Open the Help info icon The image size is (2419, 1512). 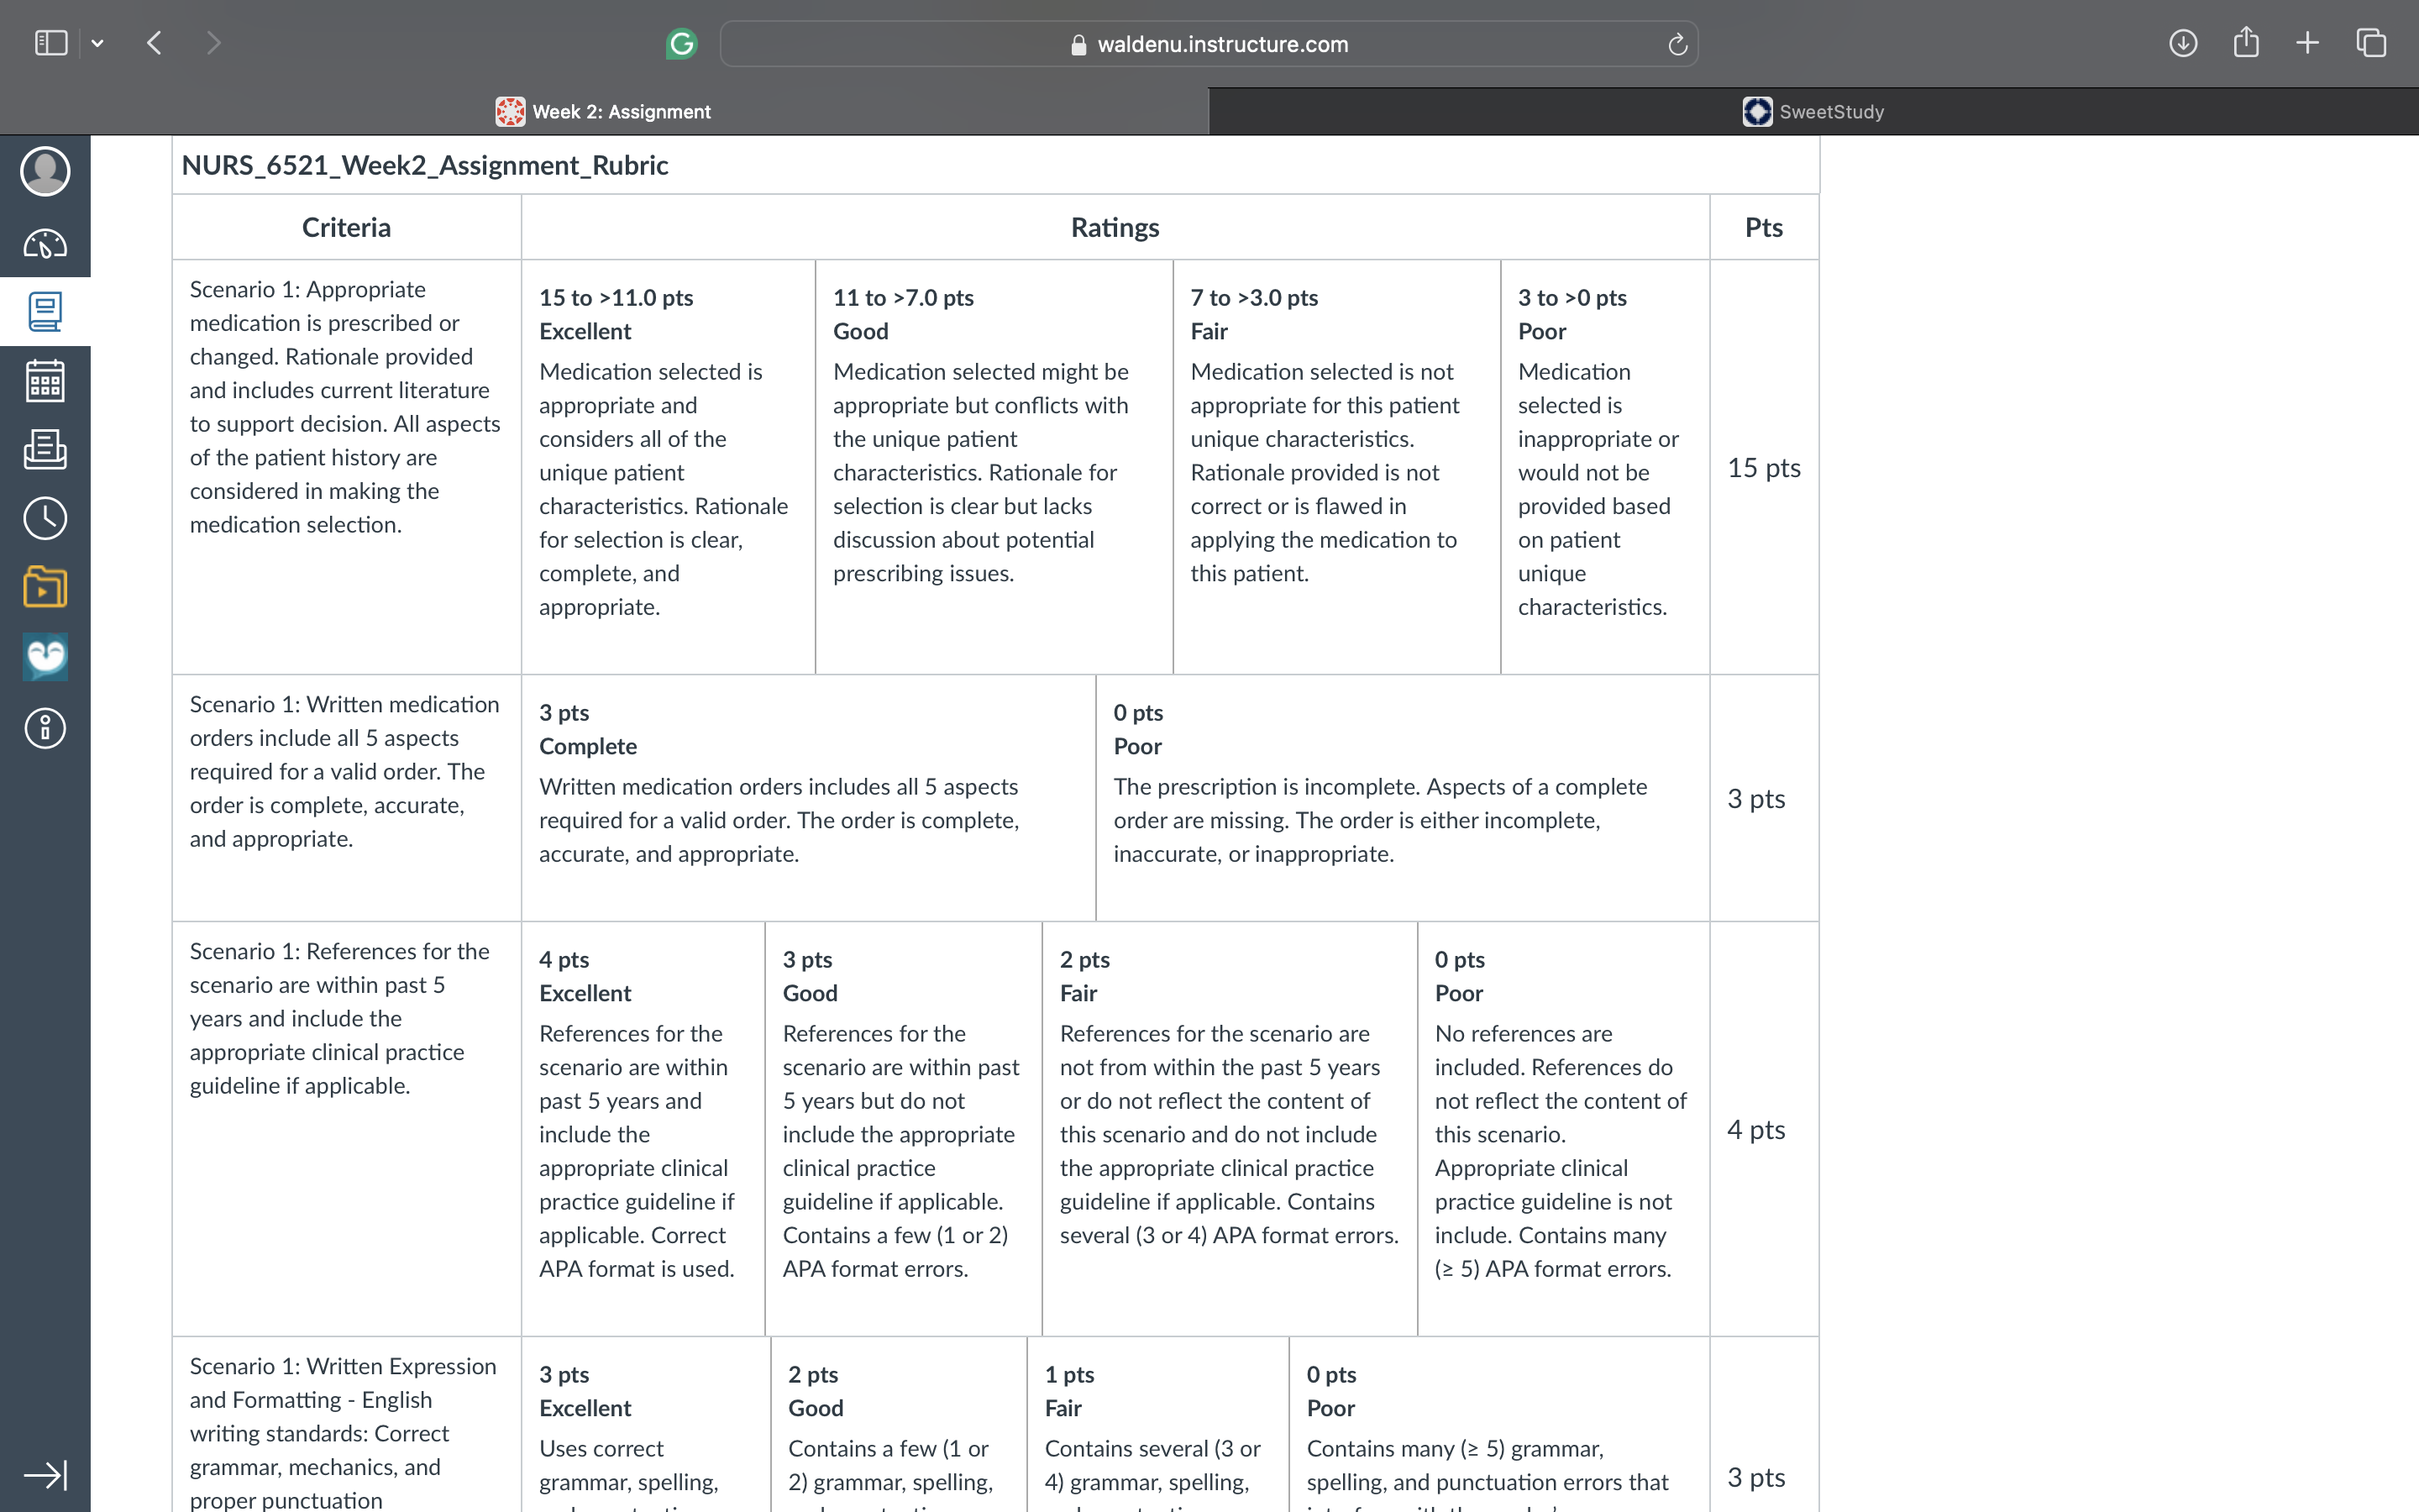pos(45,728)
